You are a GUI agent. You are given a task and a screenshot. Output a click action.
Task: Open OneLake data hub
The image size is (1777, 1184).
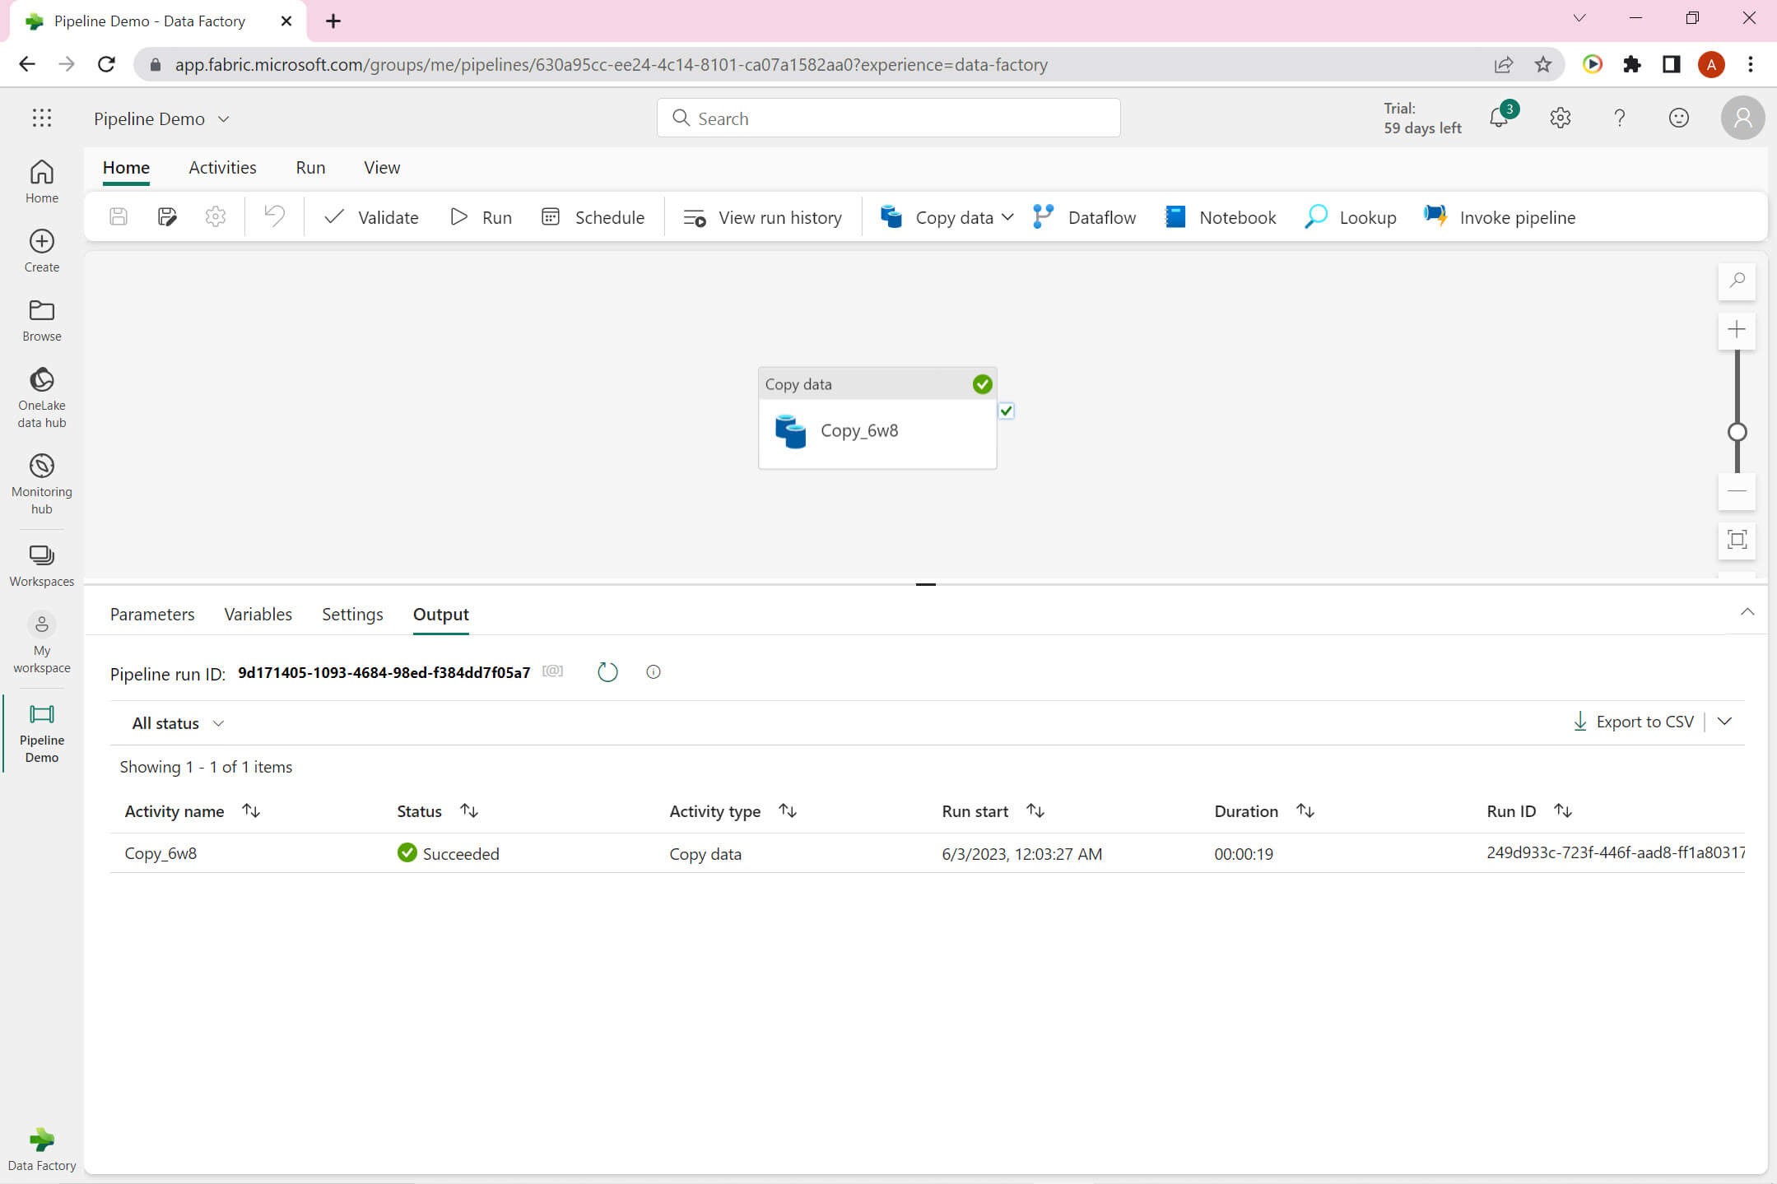click(x=41, y=397)
